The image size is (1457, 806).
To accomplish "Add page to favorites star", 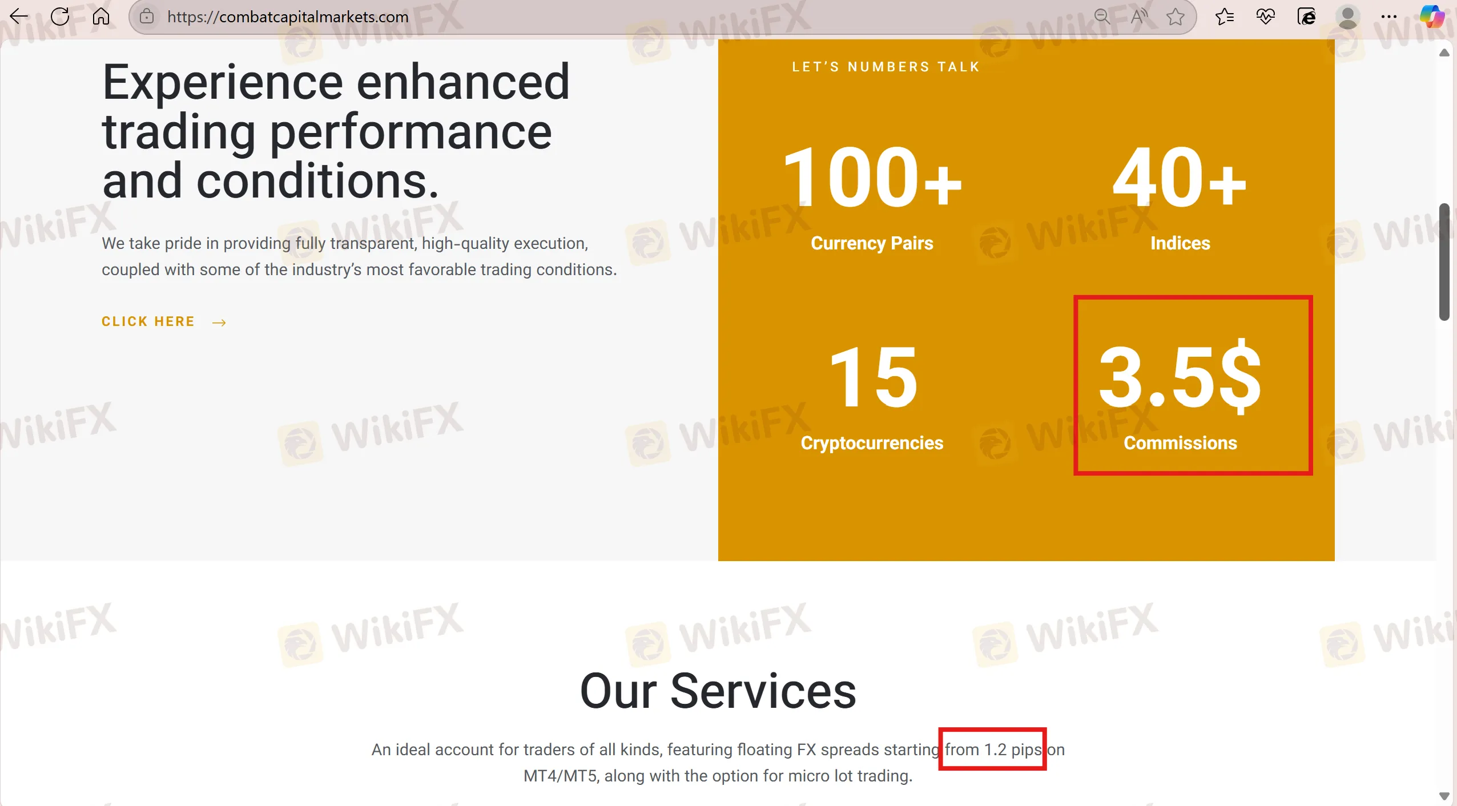I will point(1176,17).
